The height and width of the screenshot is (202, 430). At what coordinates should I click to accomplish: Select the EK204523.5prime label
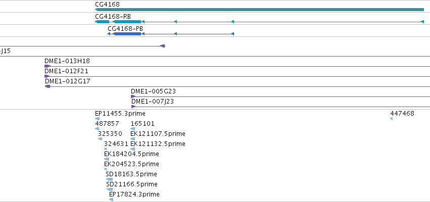tap(132, 164)
